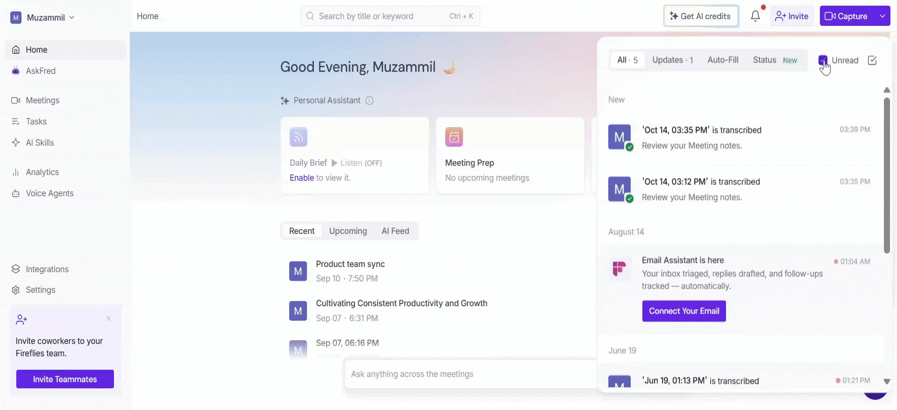Click the Invite button in header

pyautogui.click(x=792, y=16)
